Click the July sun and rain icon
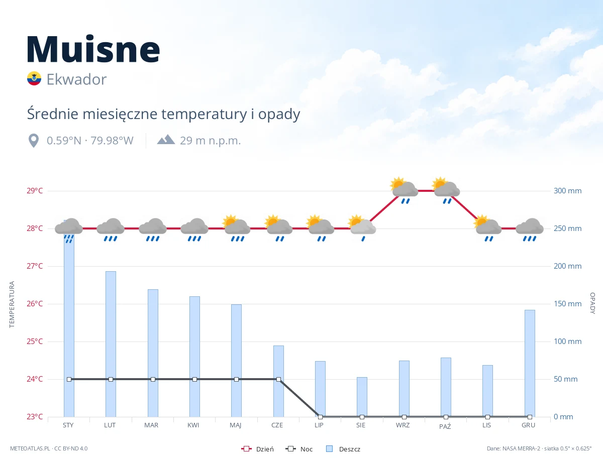The width and height of the screenshot is (603, 462). 320,228
